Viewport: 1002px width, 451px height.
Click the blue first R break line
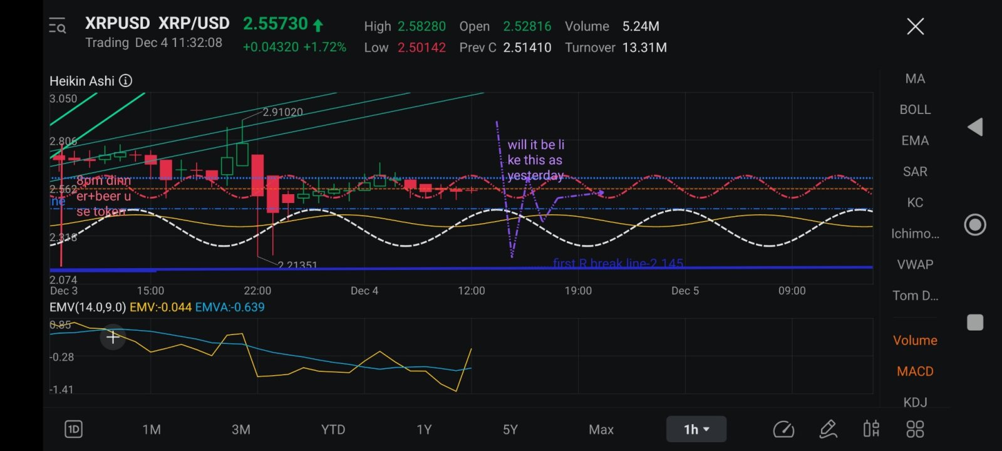461,268
